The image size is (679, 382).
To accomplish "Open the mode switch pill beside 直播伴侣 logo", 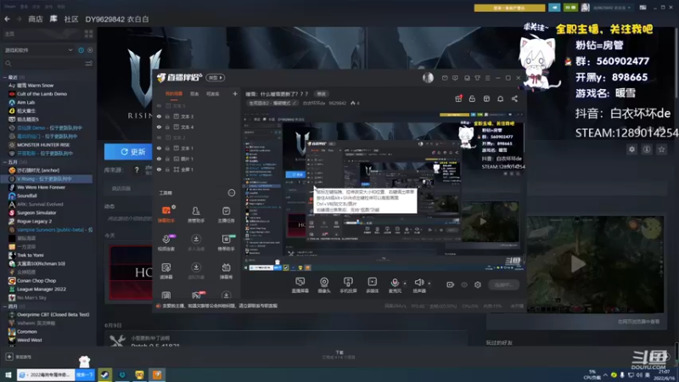I will [x=216, y=77].
